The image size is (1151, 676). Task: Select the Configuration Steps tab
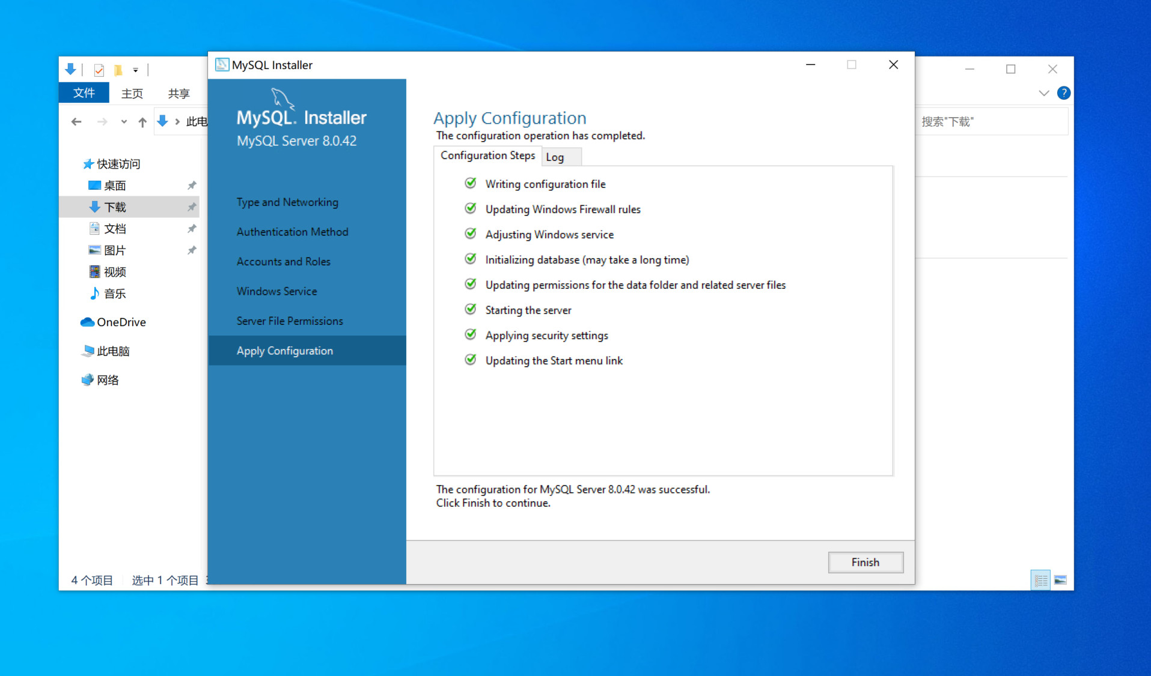point(487,155)
